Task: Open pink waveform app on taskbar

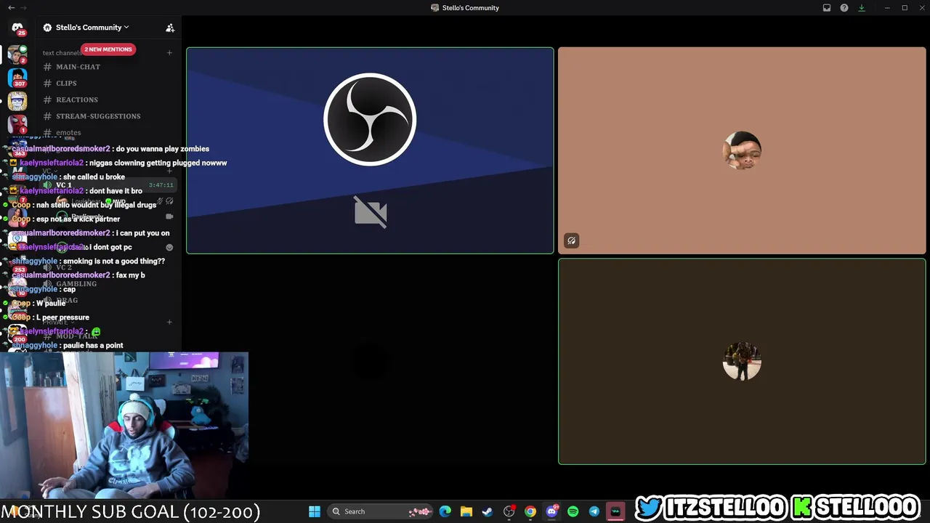Action: (x=615, y=511)
